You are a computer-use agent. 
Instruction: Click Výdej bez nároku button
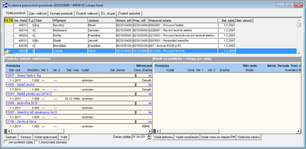pos(249,137)
